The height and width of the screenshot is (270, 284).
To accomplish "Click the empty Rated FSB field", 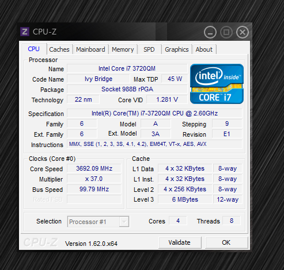I will coord(94,199).
